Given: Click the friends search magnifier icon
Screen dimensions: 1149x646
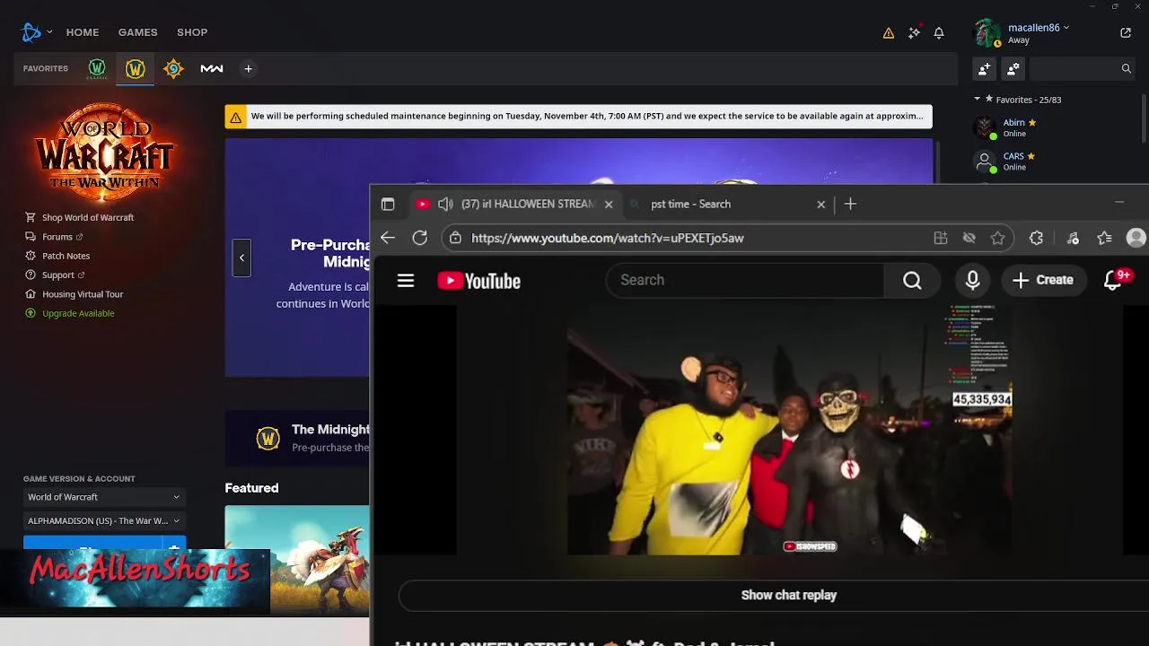Looking at the screenshot, I should [1127, 68].
